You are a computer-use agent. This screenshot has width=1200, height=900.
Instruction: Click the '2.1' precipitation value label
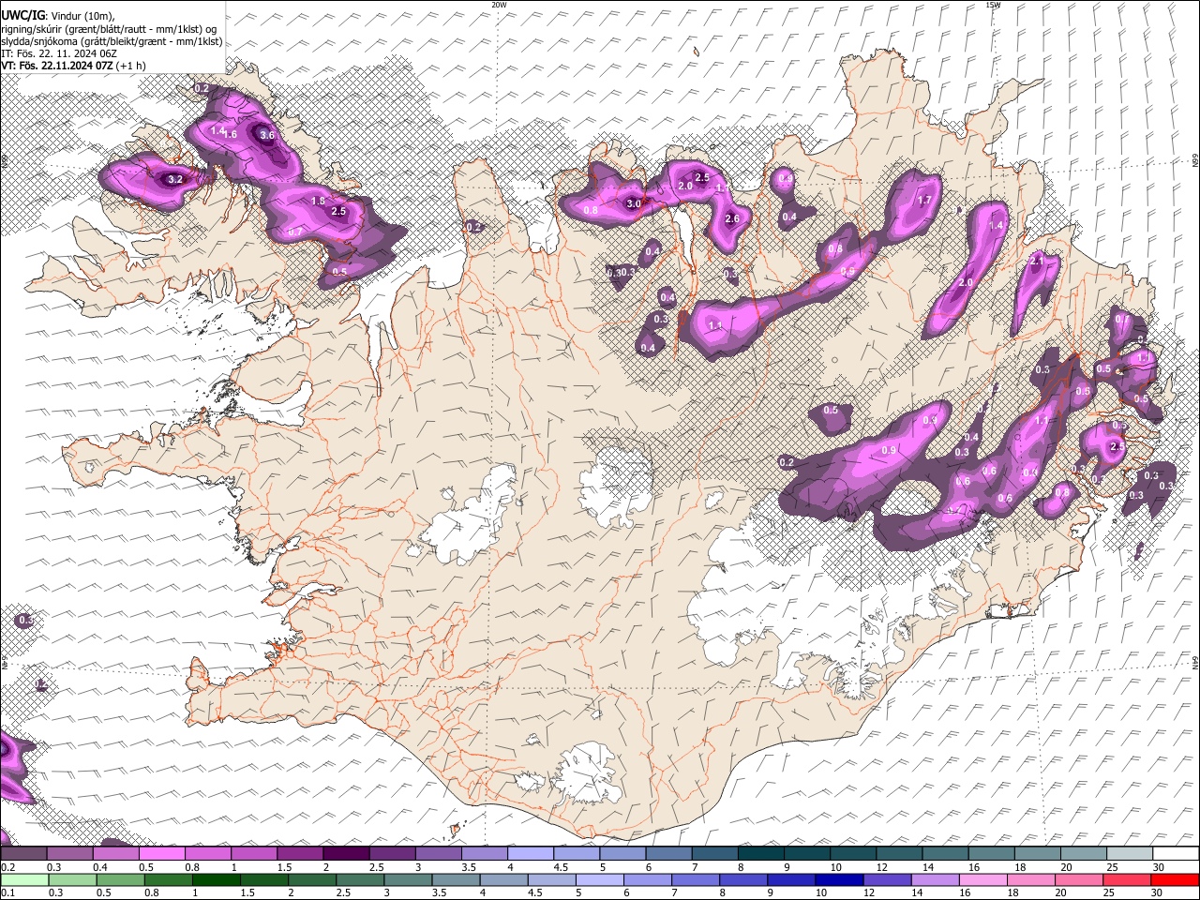[x=1037, y=262]
